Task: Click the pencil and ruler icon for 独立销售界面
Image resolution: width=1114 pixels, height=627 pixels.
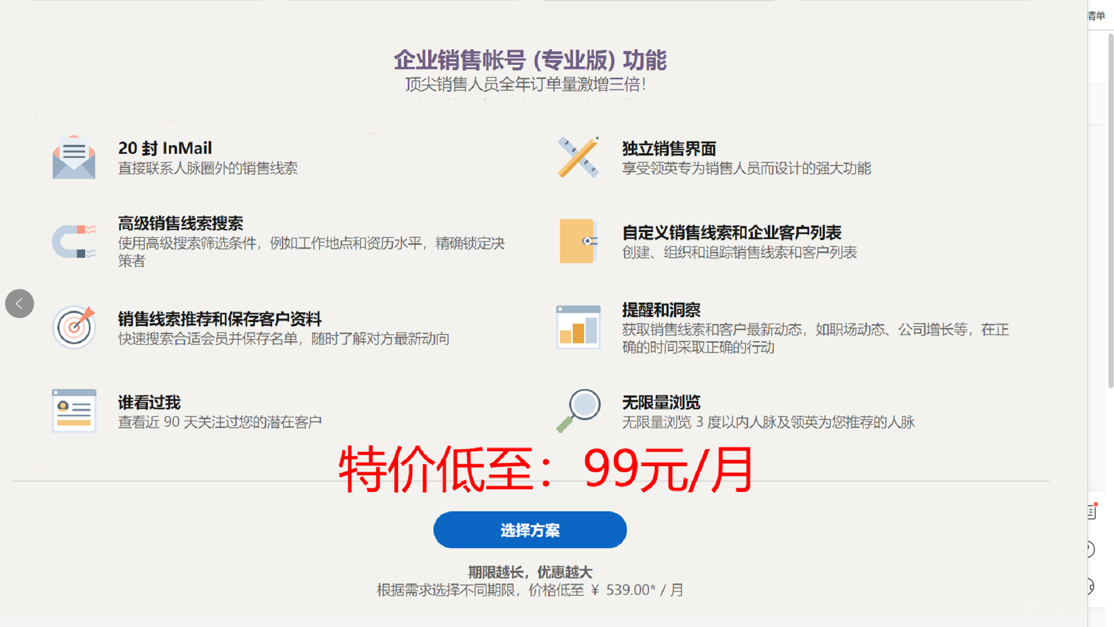Action: (578, 157)
